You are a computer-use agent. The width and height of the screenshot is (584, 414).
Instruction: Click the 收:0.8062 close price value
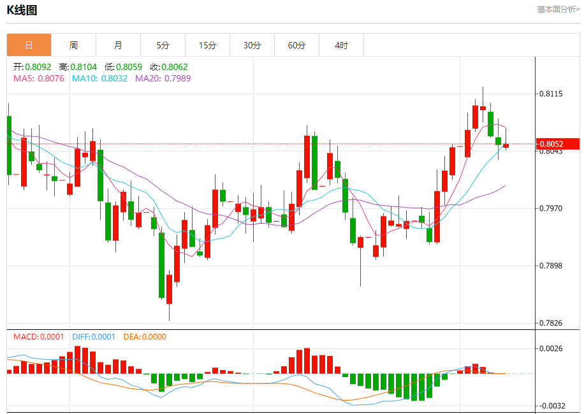(169, 67)
